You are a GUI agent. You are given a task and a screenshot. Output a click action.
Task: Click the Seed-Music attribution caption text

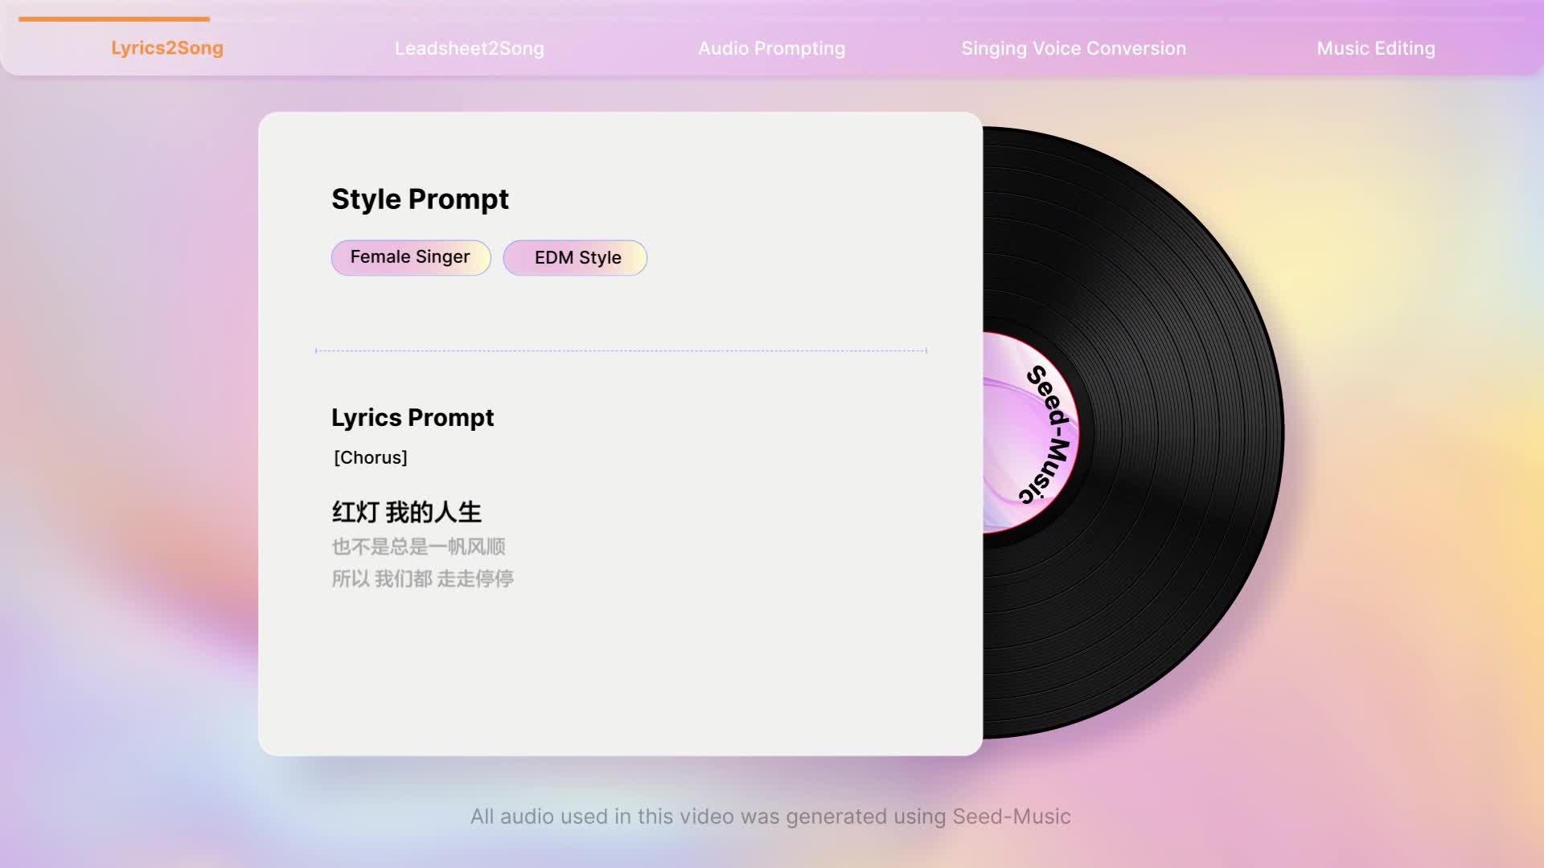(771, 817)
